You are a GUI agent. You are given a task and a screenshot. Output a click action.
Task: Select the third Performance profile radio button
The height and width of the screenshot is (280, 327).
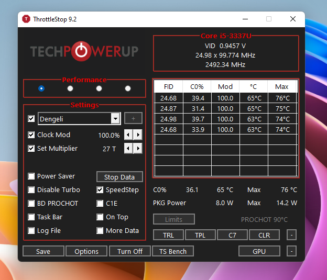[99, 88]
